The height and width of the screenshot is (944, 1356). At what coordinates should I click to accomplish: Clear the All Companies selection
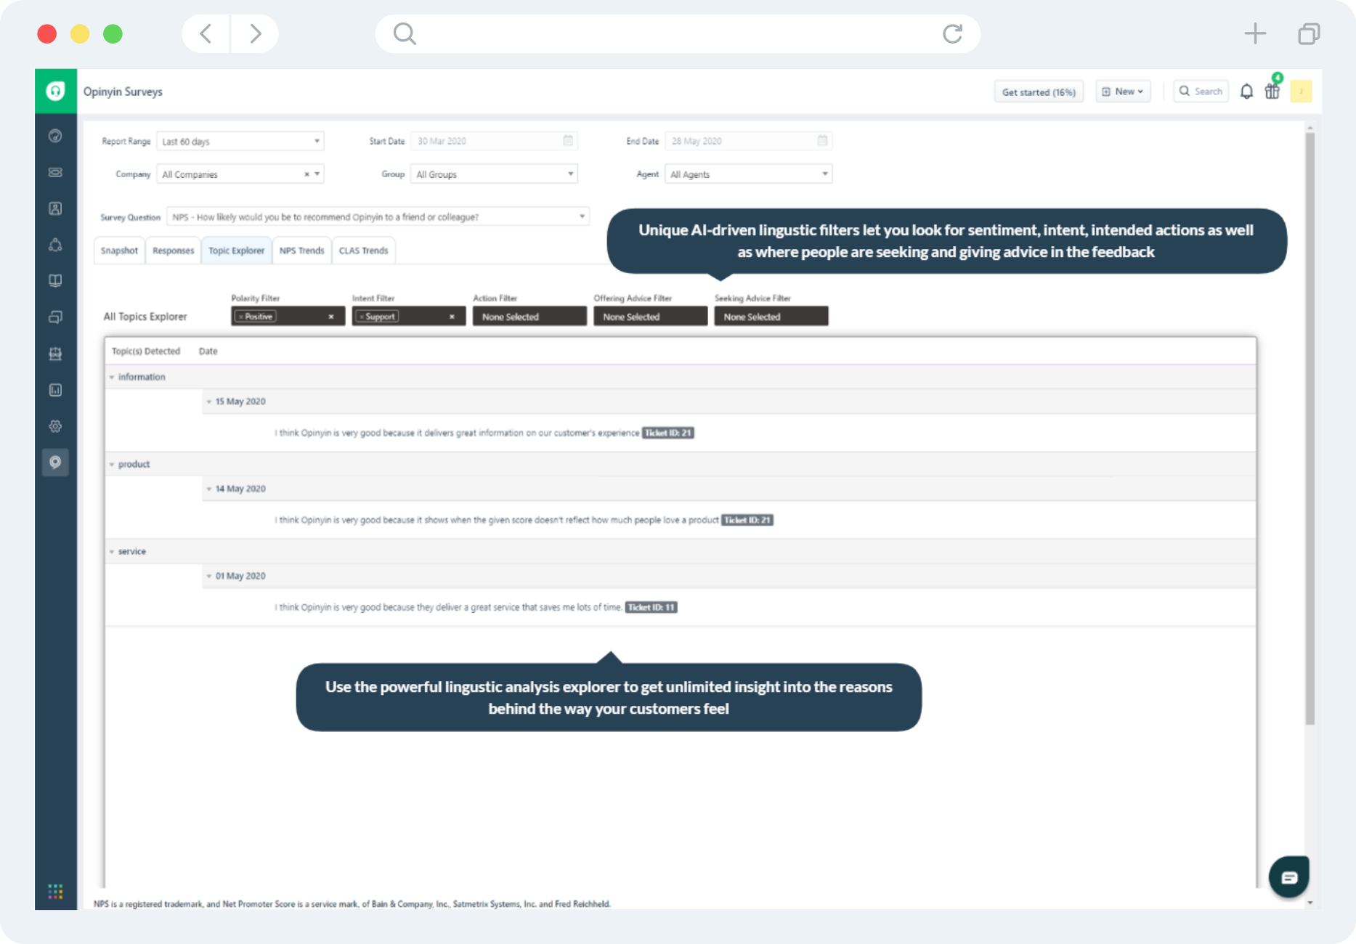(306, 174)
